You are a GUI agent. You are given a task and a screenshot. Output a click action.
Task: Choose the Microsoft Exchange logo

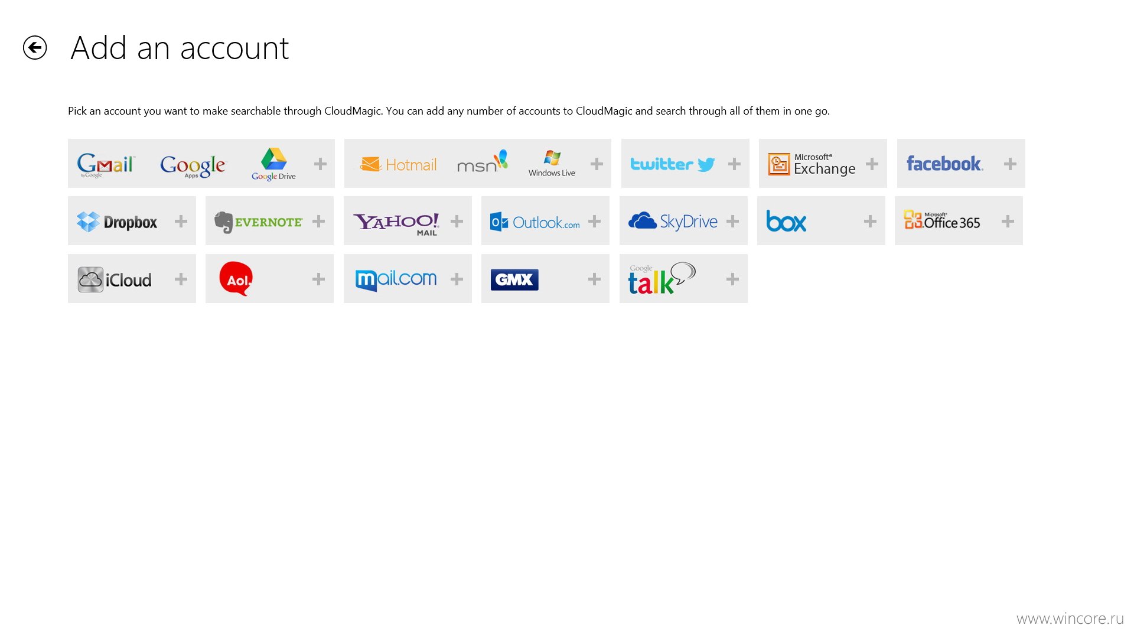812,164
